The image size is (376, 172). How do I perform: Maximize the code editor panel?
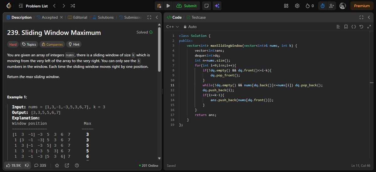point(361,18)
